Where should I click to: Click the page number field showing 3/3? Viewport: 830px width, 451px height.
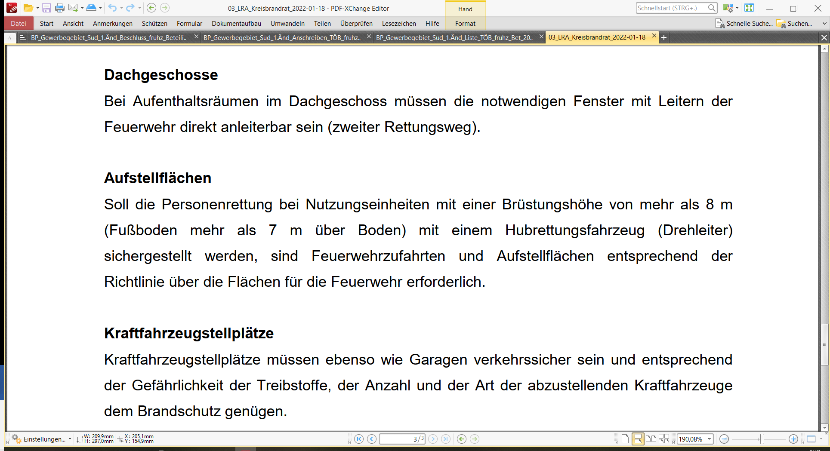tap(402, 439)
